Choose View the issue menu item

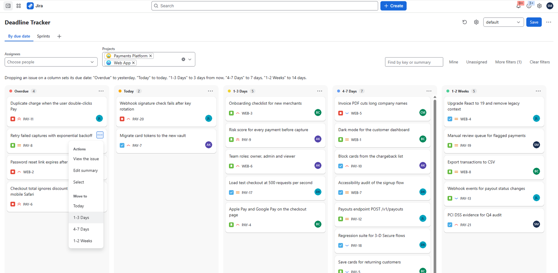(86, 159)
